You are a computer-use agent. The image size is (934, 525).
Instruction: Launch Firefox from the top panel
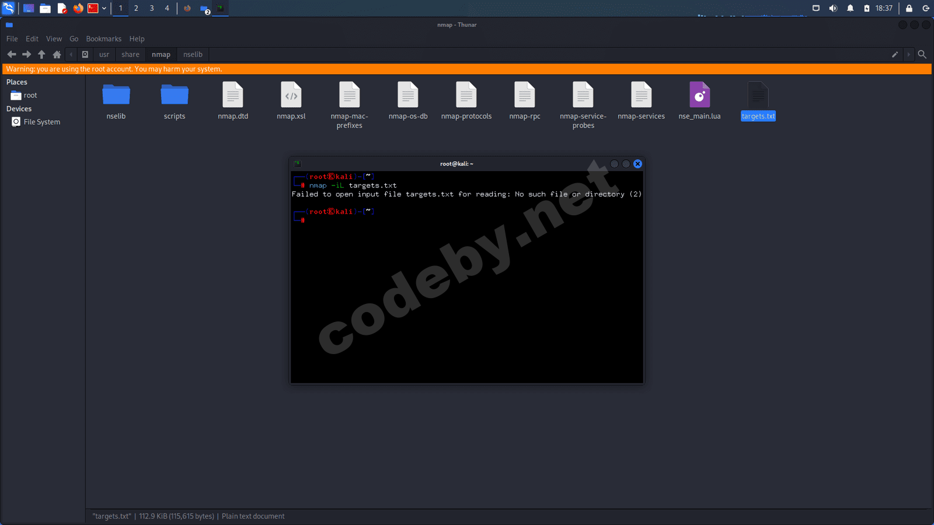78,8
